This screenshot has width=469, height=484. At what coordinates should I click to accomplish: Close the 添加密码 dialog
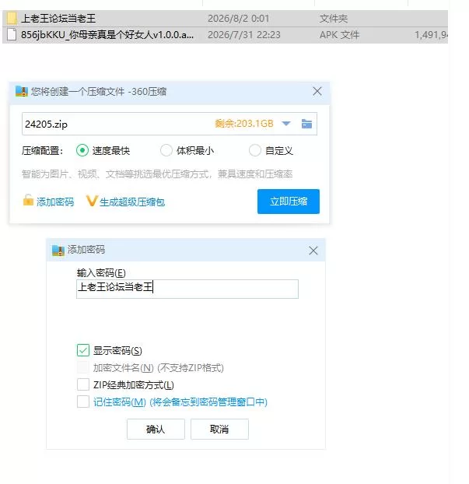(313, 251)
